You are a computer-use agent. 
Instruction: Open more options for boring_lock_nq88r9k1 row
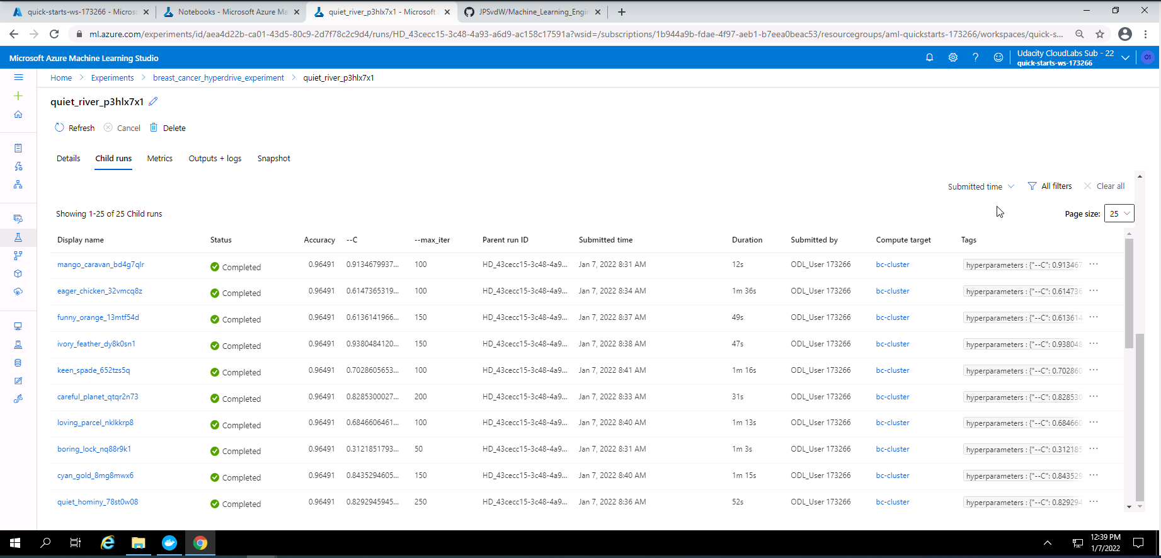click(x=1094, y=449)
